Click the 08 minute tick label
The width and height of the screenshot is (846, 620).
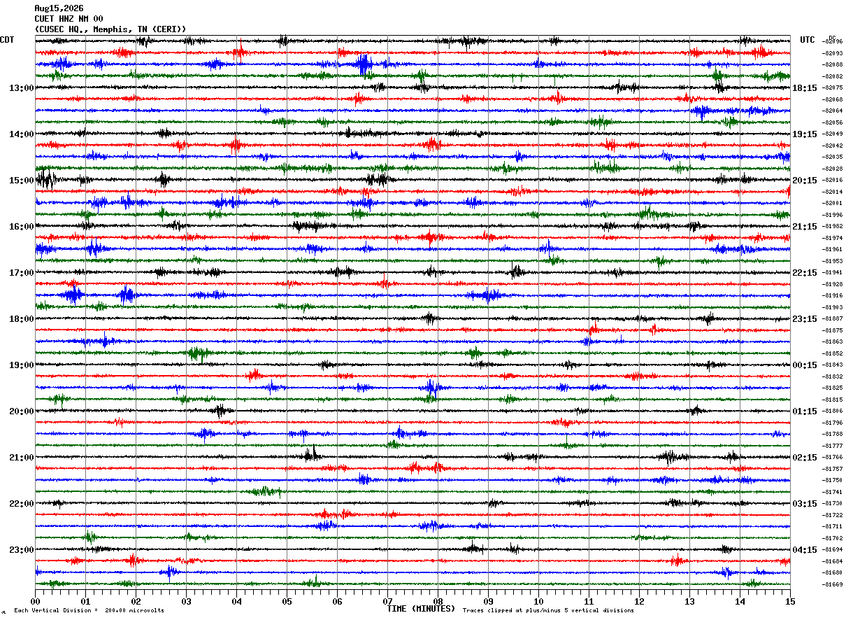tap(438, 601)
